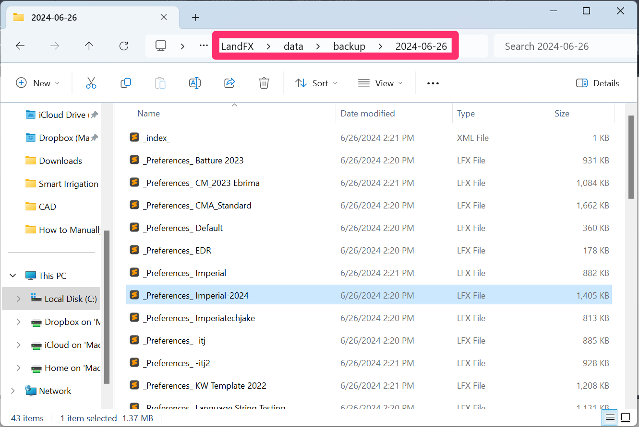Go back with the left arrow
639x427 pixels.
20,46
